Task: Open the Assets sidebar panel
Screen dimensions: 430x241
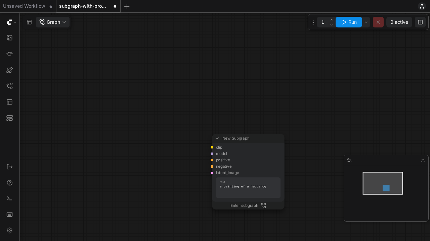Action: pos(10,38)
